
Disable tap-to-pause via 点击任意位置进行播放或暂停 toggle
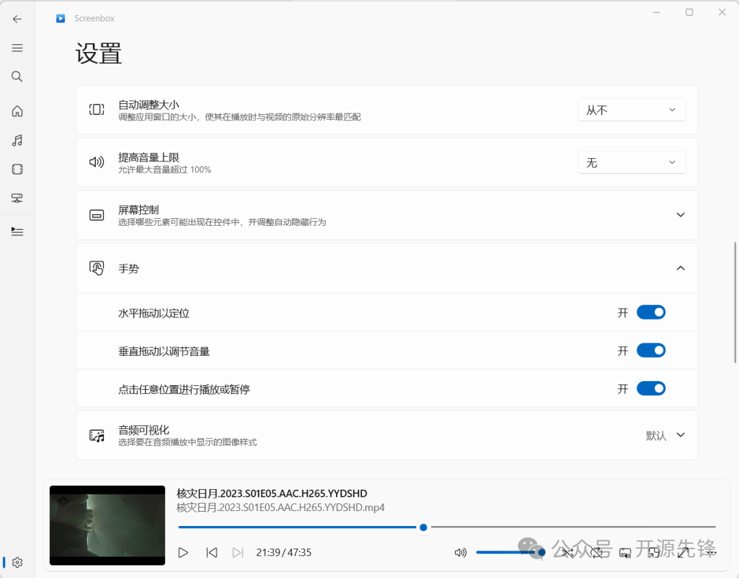click(651, 388)
